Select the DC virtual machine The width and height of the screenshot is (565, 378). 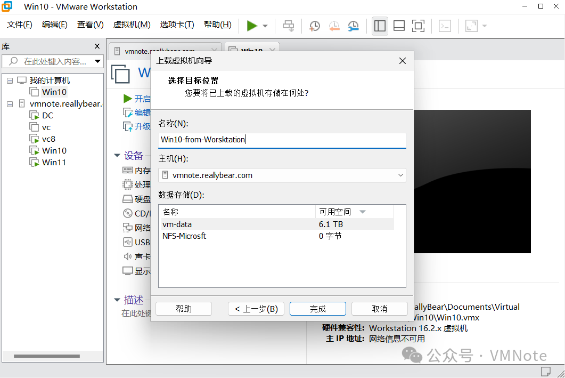coord(47,115)
